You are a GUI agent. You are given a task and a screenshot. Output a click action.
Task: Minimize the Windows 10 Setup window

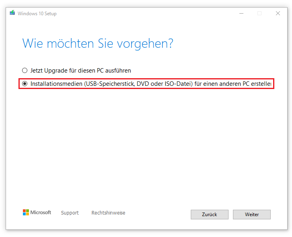[241, 13]
